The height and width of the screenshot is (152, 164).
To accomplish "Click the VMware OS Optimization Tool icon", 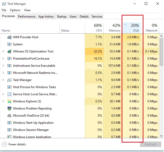I will [9, 51].
